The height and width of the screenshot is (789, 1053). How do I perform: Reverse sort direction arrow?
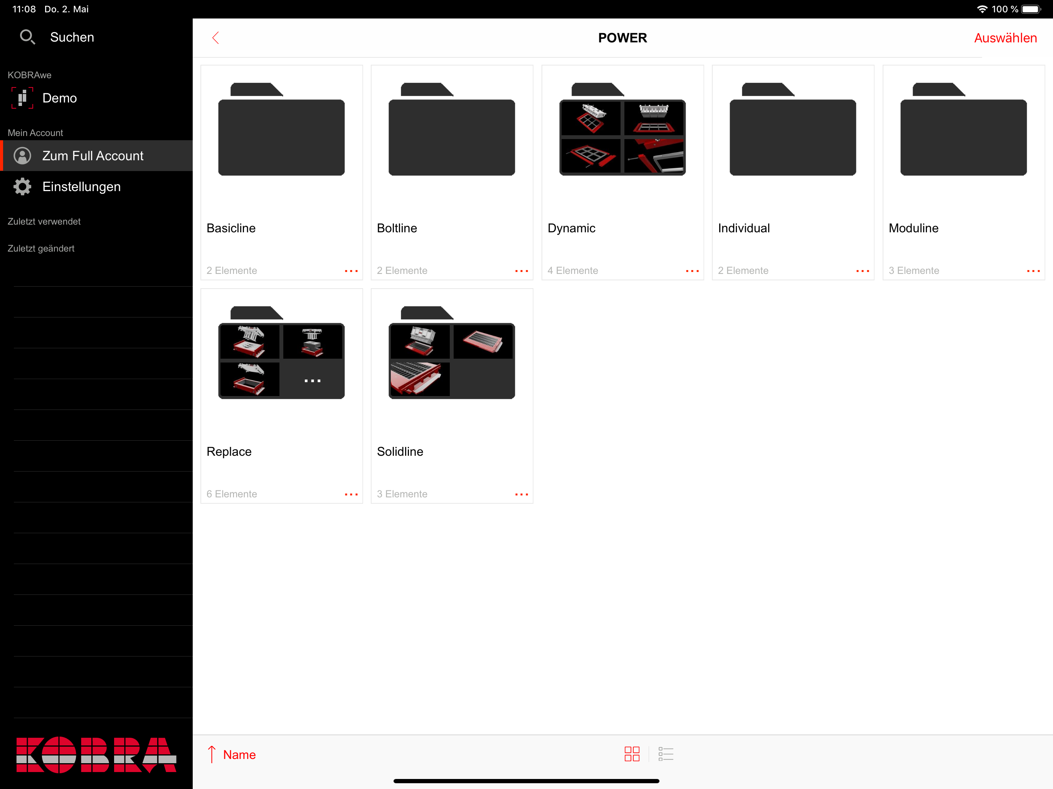point(212,754)
